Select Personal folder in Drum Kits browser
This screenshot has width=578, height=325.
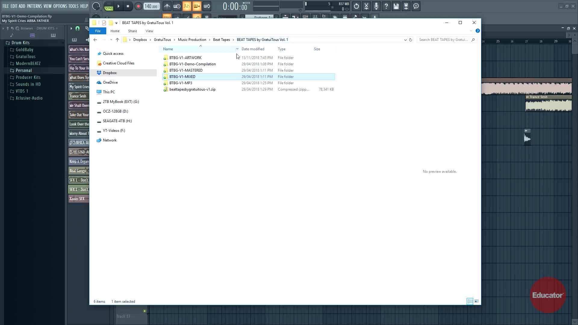click(23, 70)
